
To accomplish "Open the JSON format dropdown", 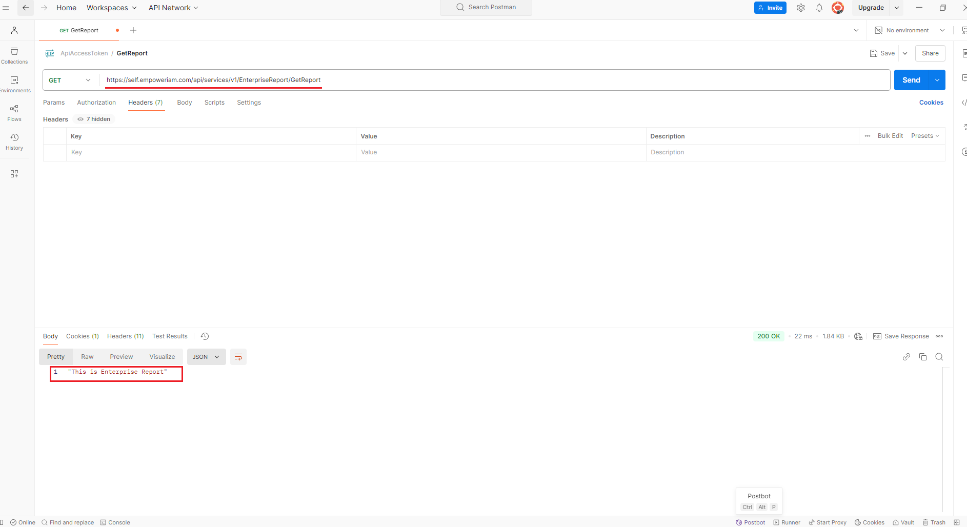I will [206, 357].
